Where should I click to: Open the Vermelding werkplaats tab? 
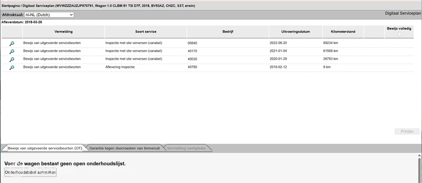186,148
